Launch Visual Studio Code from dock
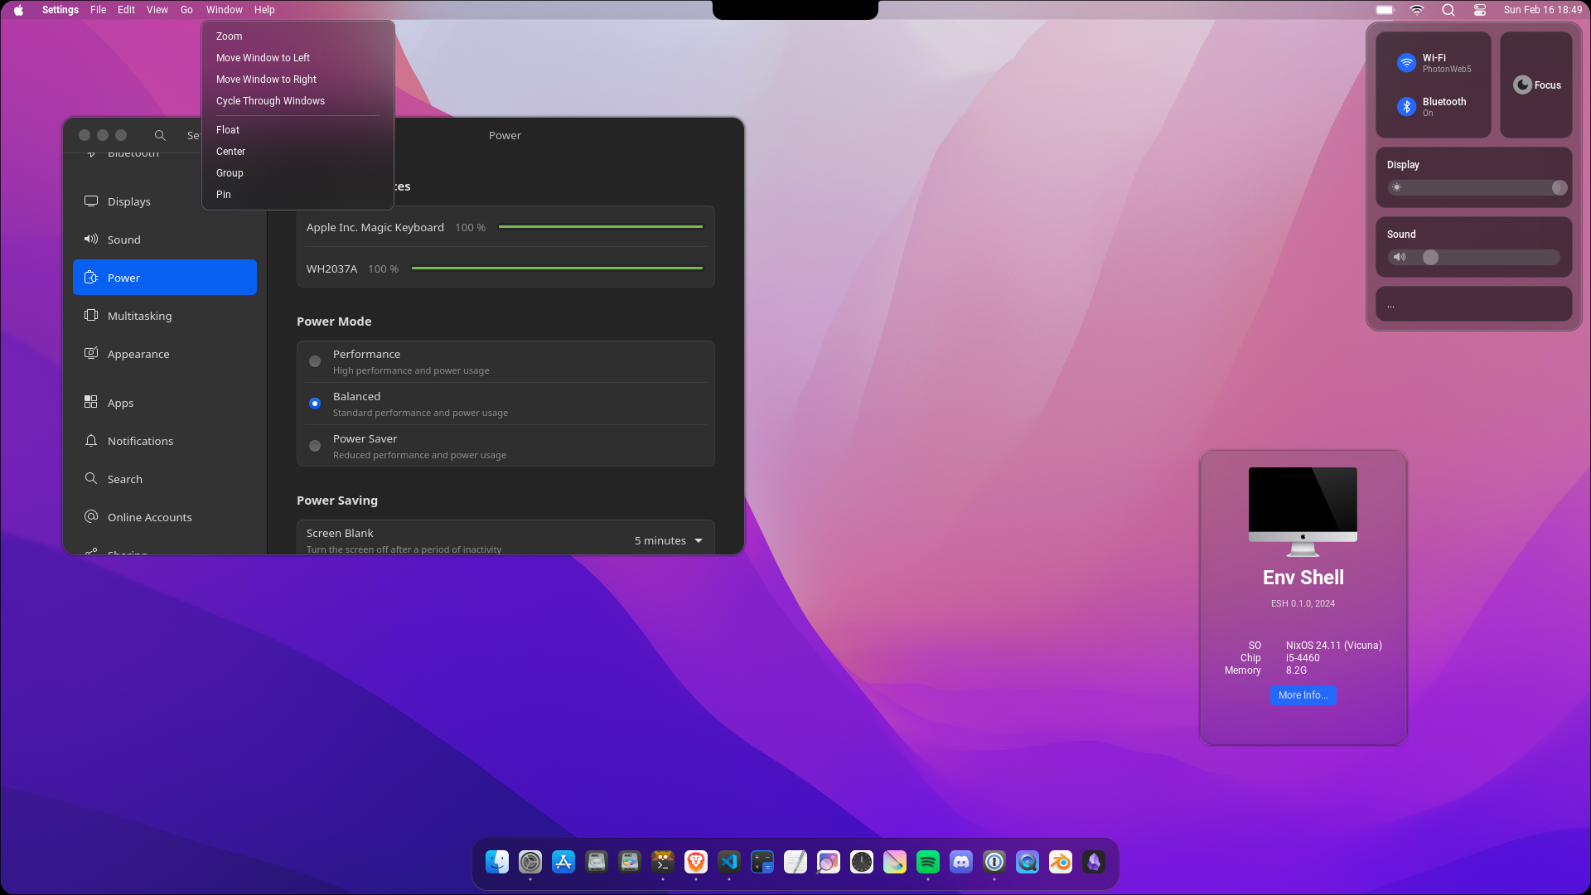The width and height of the screenshot is (1591, 895). [729, 862]
